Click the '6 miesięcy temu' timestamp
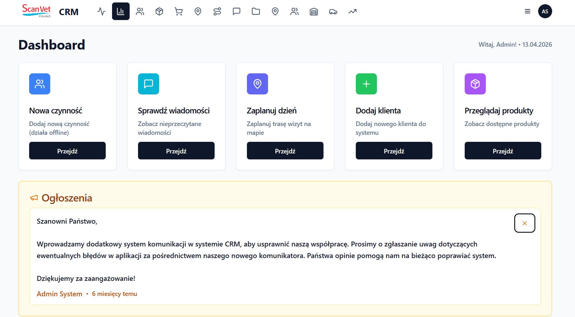Image resolution: width=575 pixels, height=317 pixels. (x=115, y=294)
